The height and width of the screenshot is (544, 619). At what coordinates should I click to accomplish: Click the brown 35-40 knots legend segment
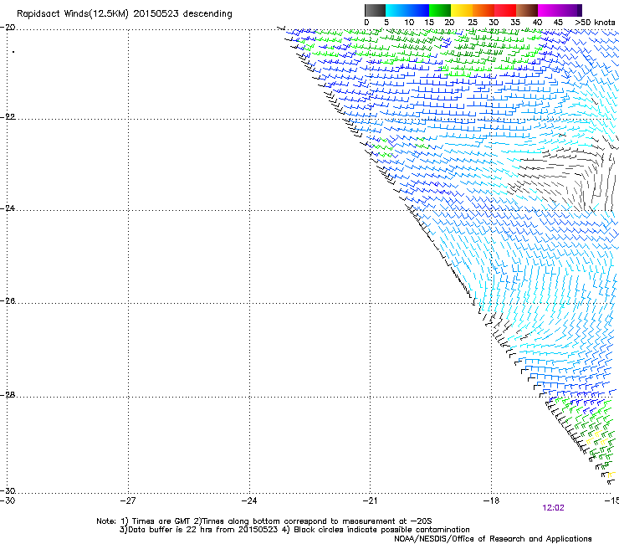coord(527,10)
